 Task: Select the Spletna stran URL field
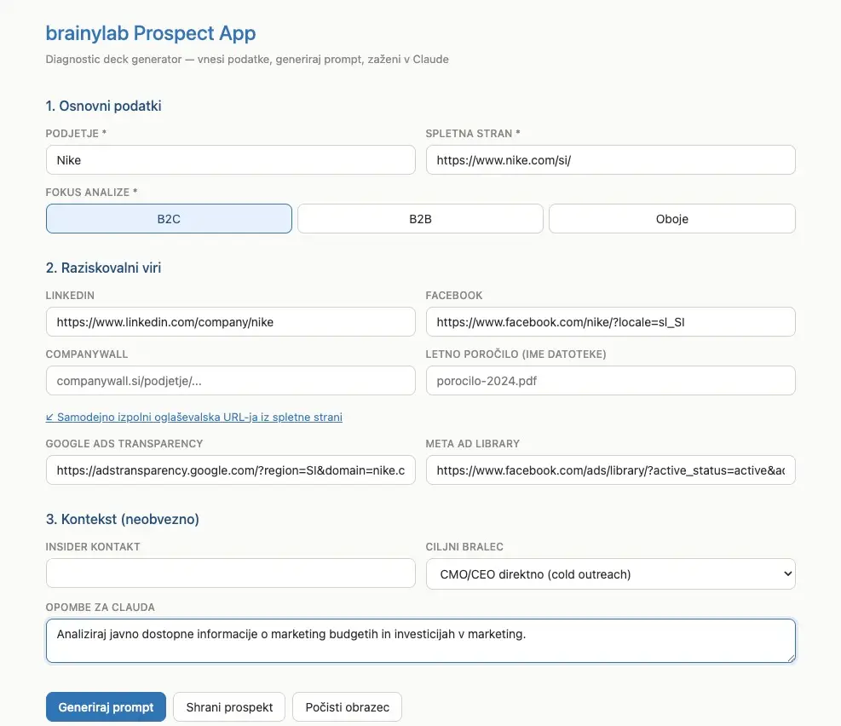coord(609,159)
